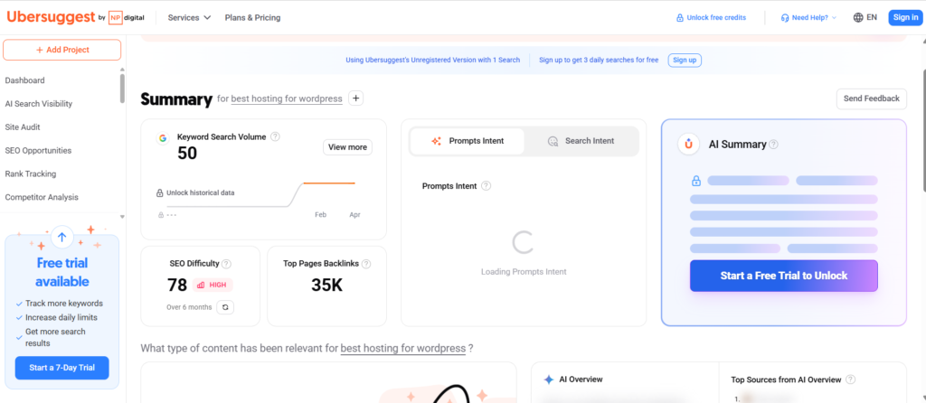This screenshot has height=403, width=926.
Task: Click the backlinks value 35K
Action: point(326,285)
